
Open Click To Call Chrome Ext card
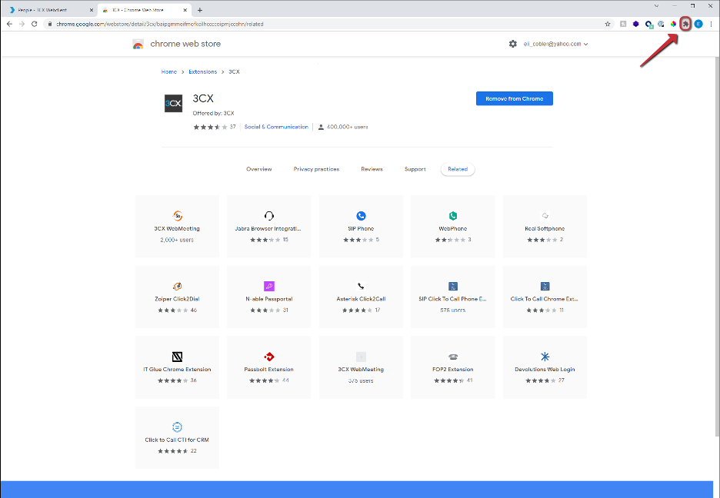coord(545,297)
